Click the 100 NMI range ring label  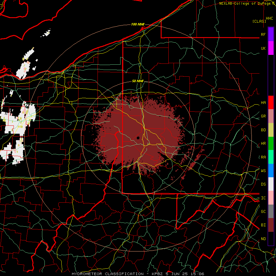coord(138,24)
